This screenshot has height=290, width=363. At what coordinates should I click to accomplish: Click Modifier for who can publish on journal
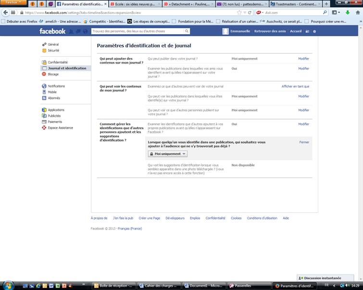303,59
